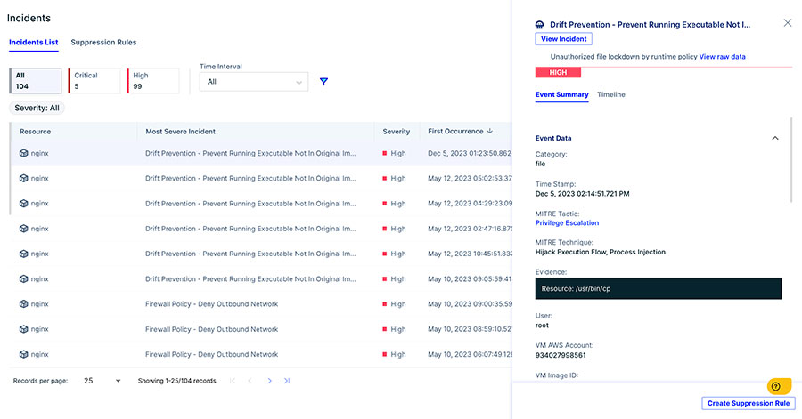Click Create Suppression Rule button

[x=749, y=403]
